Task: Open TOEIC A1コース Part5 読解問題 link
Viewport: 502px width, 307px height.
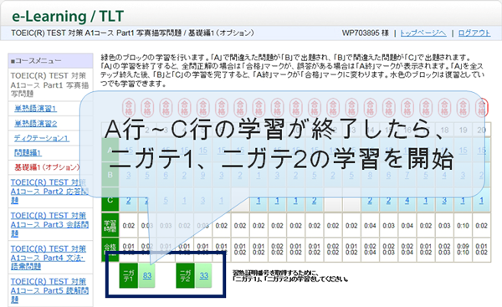Action: (x=49, y=290)
